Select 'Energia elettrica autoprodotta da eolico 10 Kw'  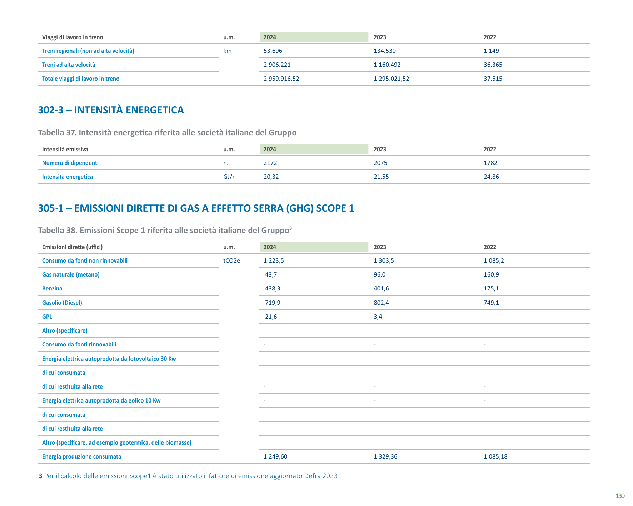coord(101,400)
